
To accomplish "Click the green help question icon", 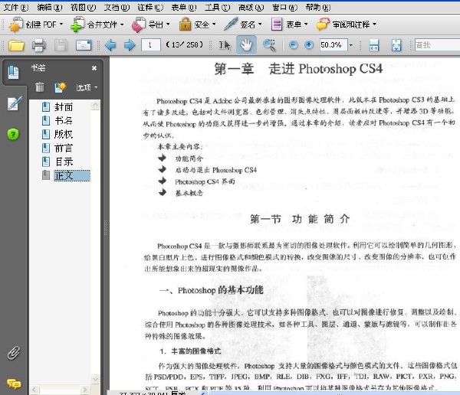I will 13,135.
